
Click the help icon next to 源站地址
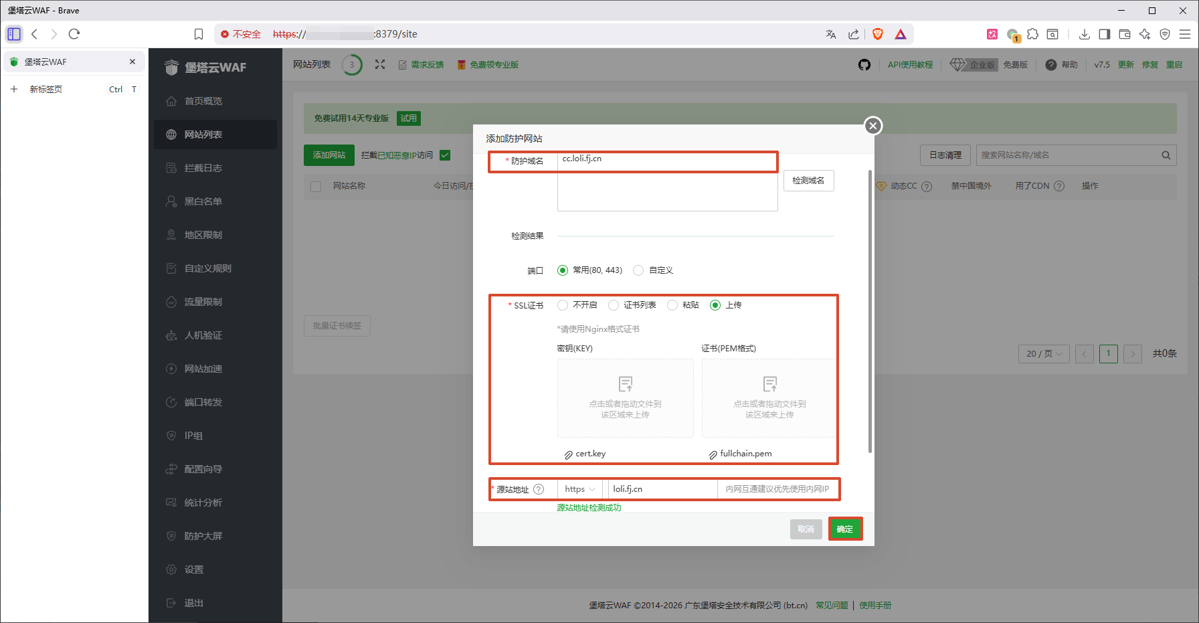coord(539,489)
